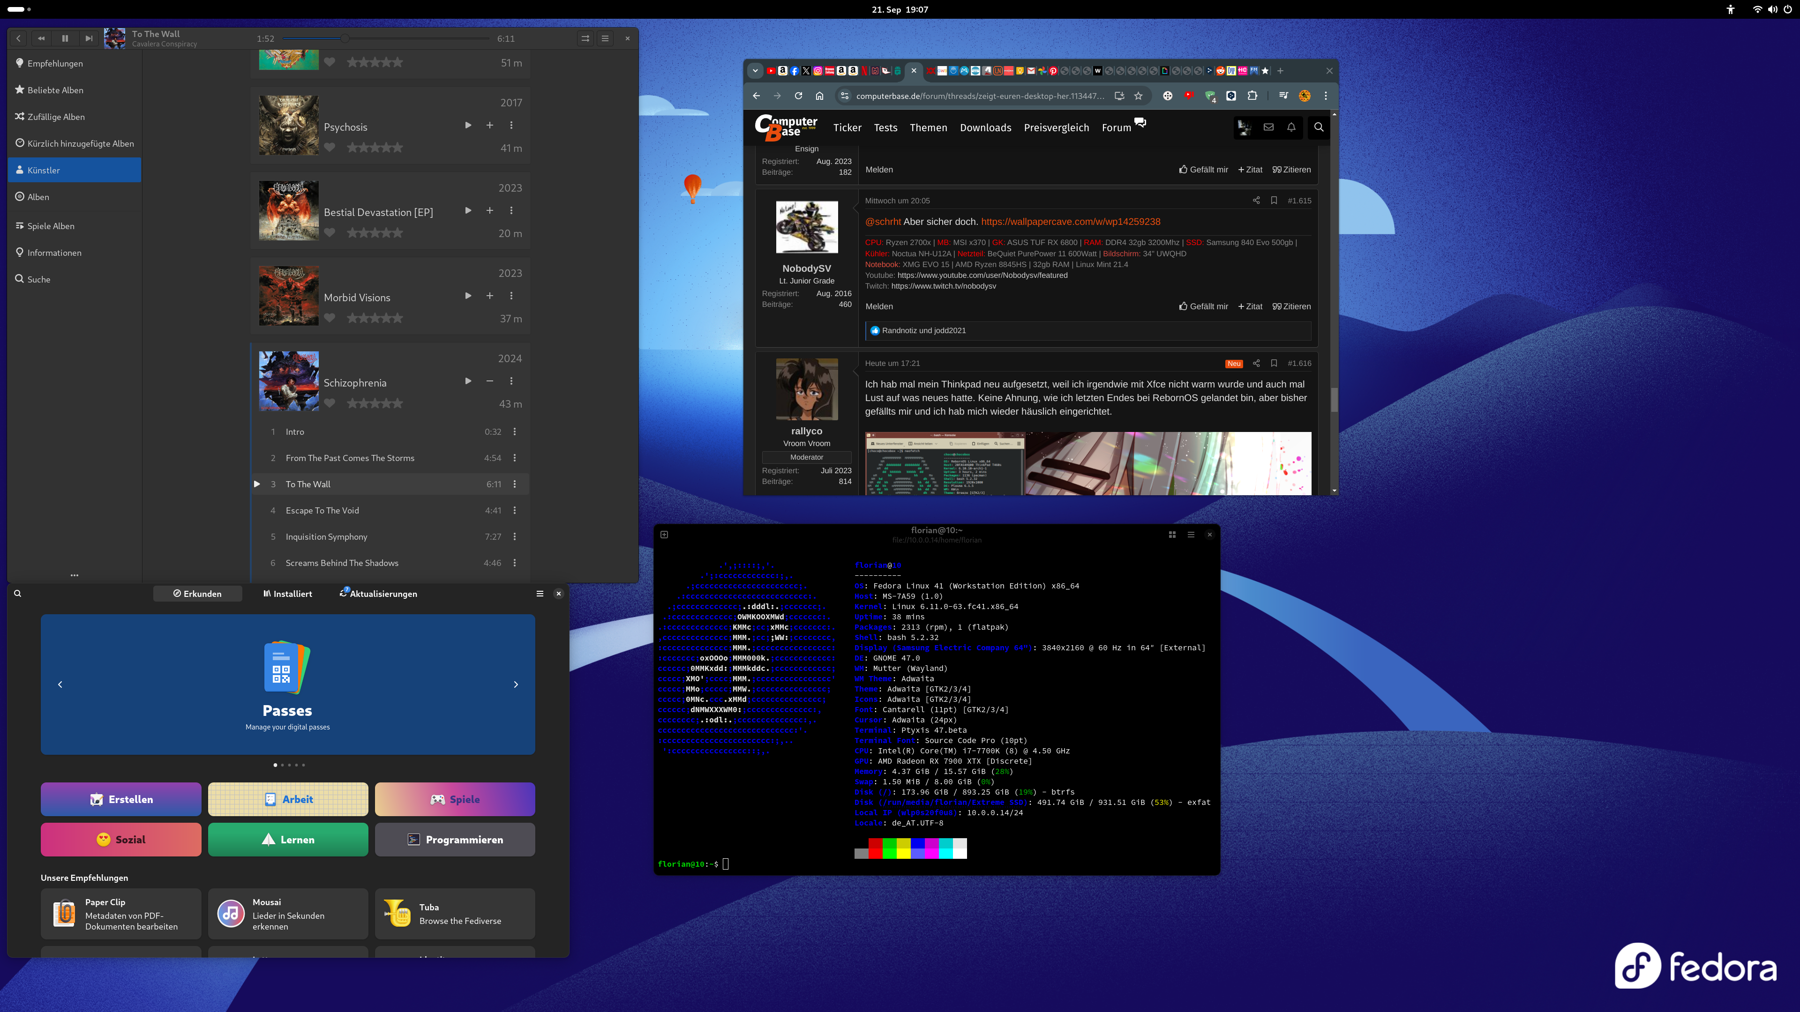Switch to the Installiert tab
Screen dimensions: 1800x1012
[288, 594]
